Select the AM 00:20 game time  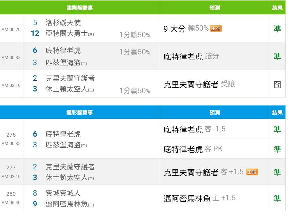pos(11,30)
